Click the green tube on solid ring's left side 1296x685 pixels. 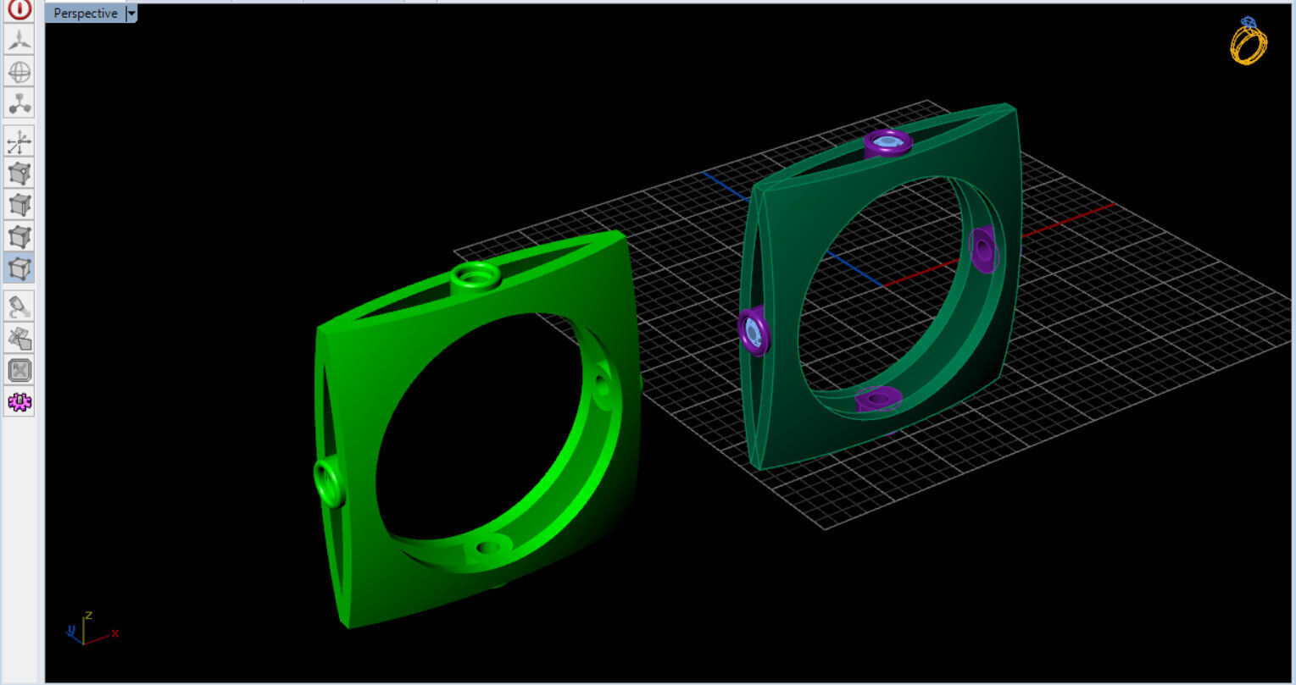click(329, 483)
